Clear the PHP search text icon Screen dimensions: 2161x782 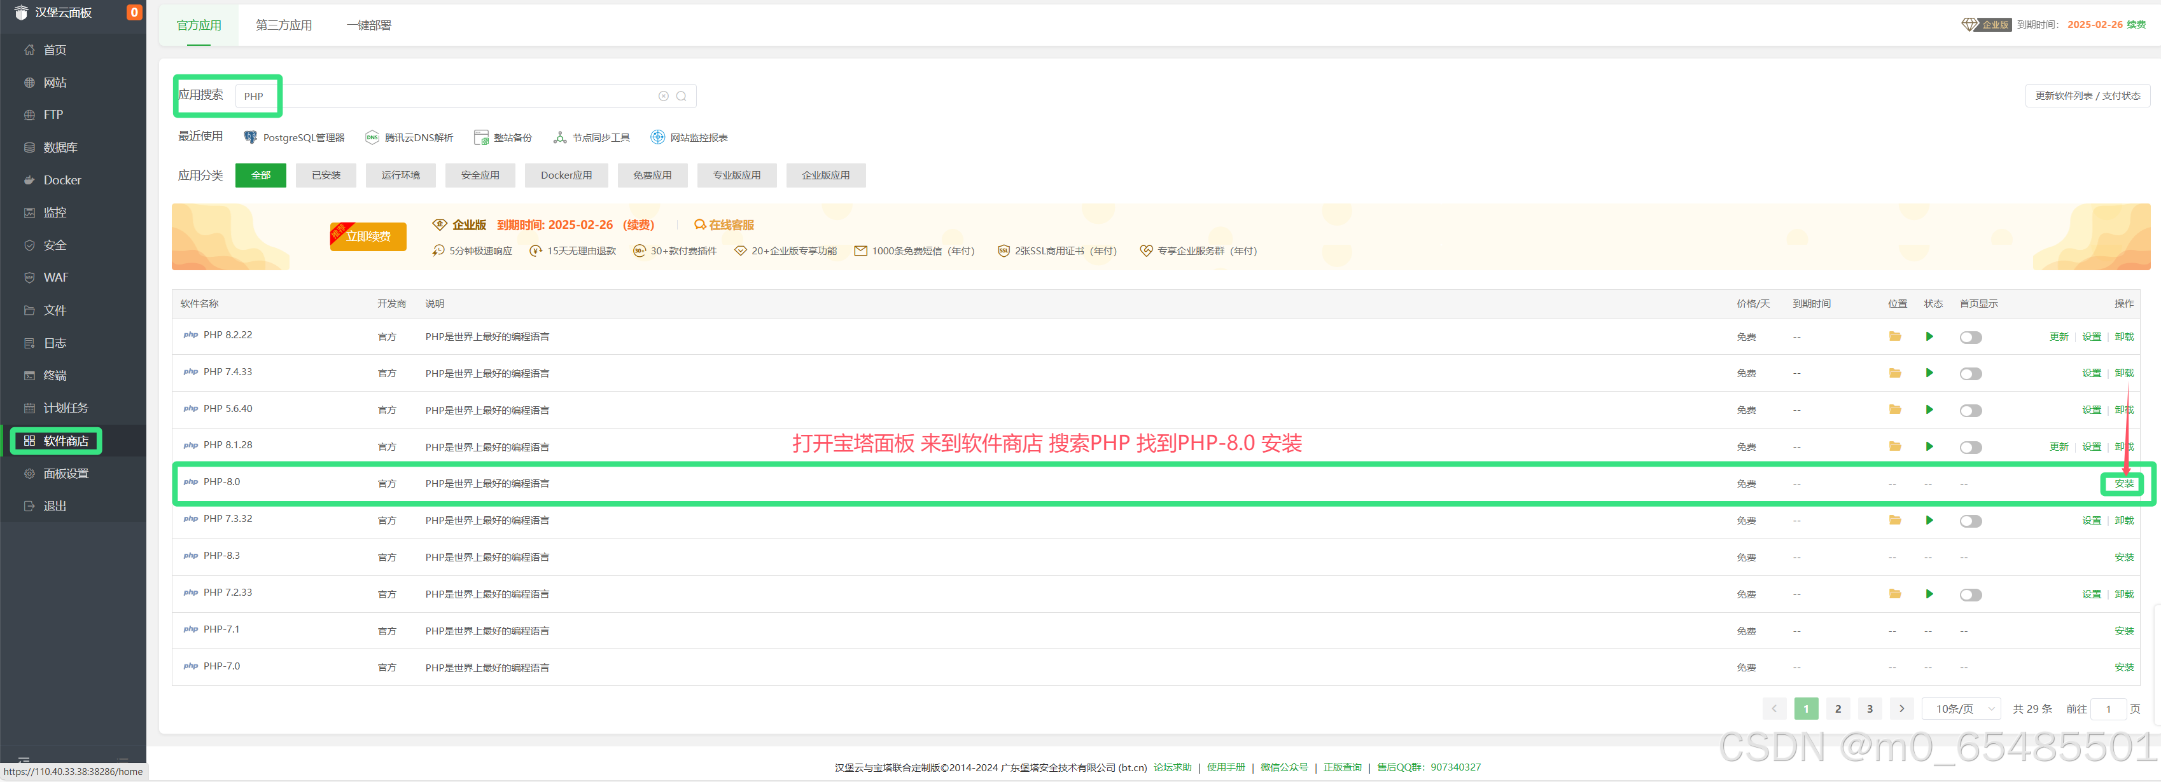(x=664, y=97)
